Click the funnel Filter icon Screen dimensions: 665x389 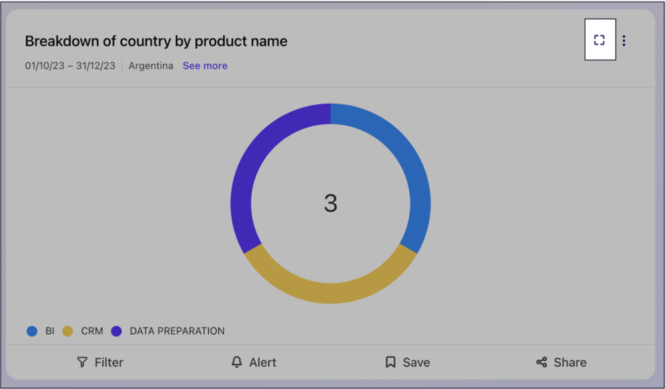pyautogui.click(x=82, y=362)
